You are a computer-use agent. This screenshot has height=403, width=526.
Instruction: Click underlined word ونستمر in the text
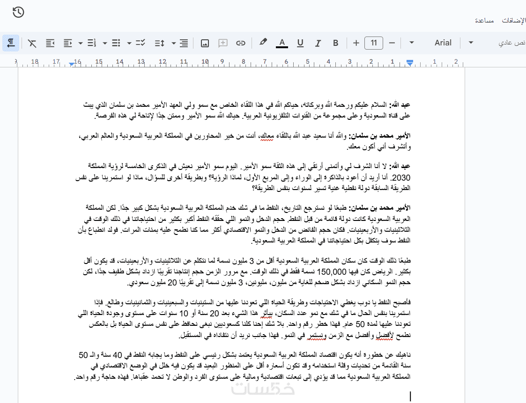pyautogui.click(x=316, y=335)
